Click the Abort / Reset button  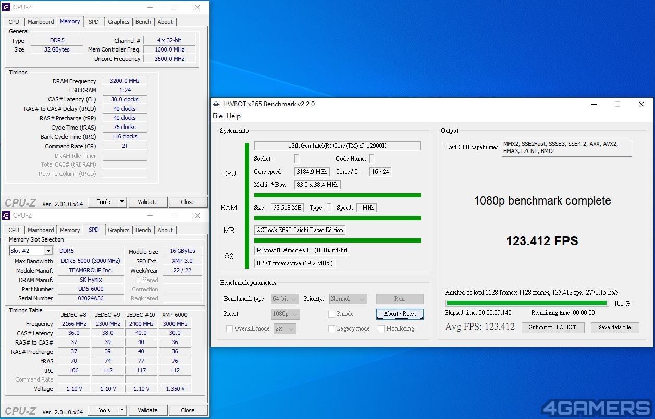click(x=400, y=314)
